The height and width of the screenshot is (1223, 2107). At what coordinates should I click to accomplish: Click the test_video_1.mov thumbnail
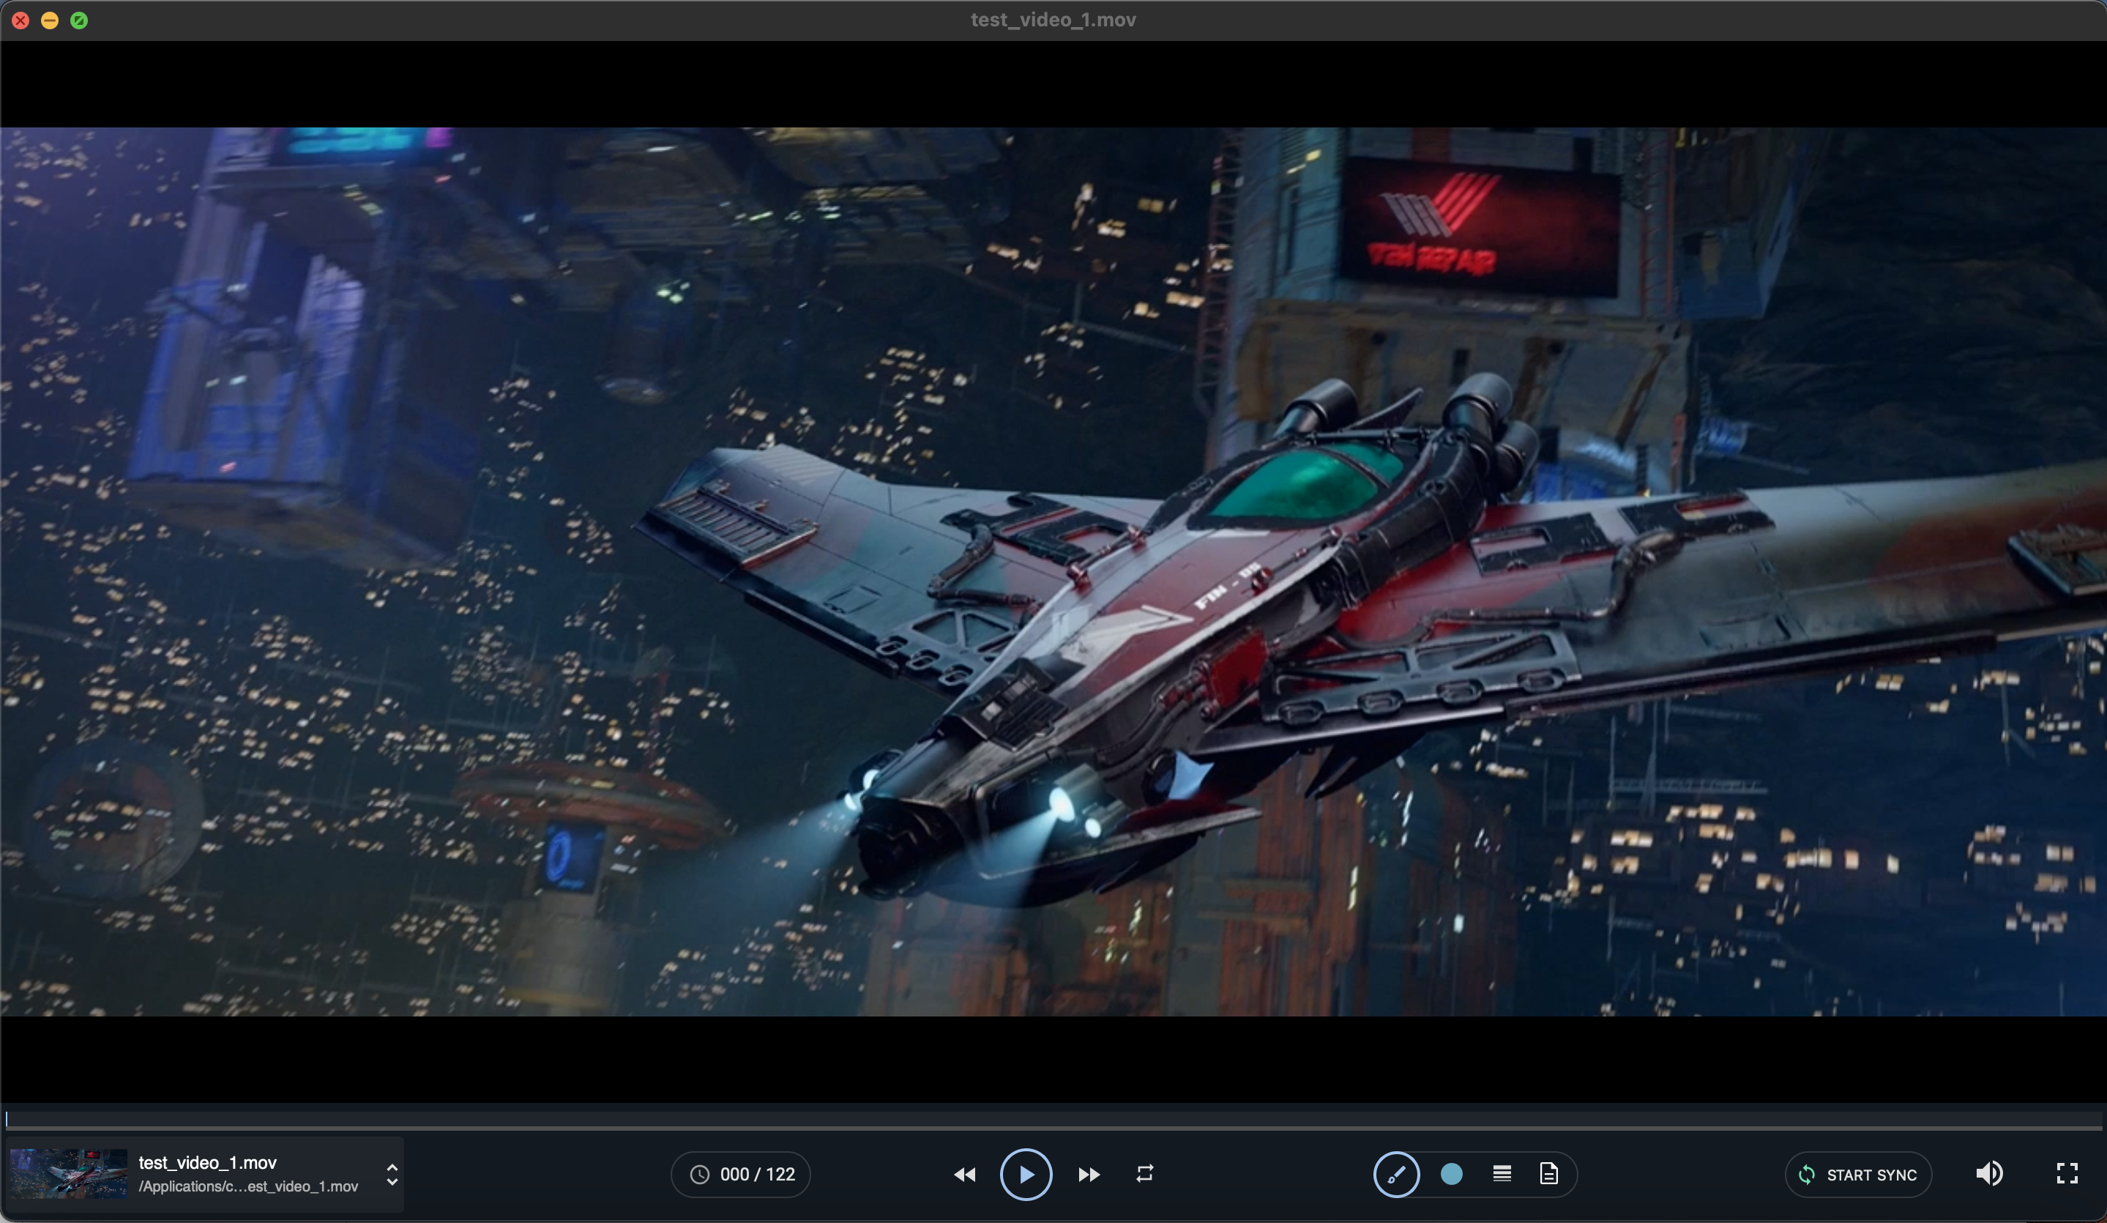click(69, 1174)
